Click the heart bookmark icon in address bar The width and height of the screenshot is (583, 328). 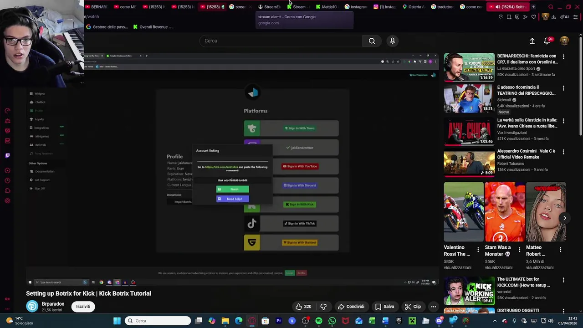point(533,17)
